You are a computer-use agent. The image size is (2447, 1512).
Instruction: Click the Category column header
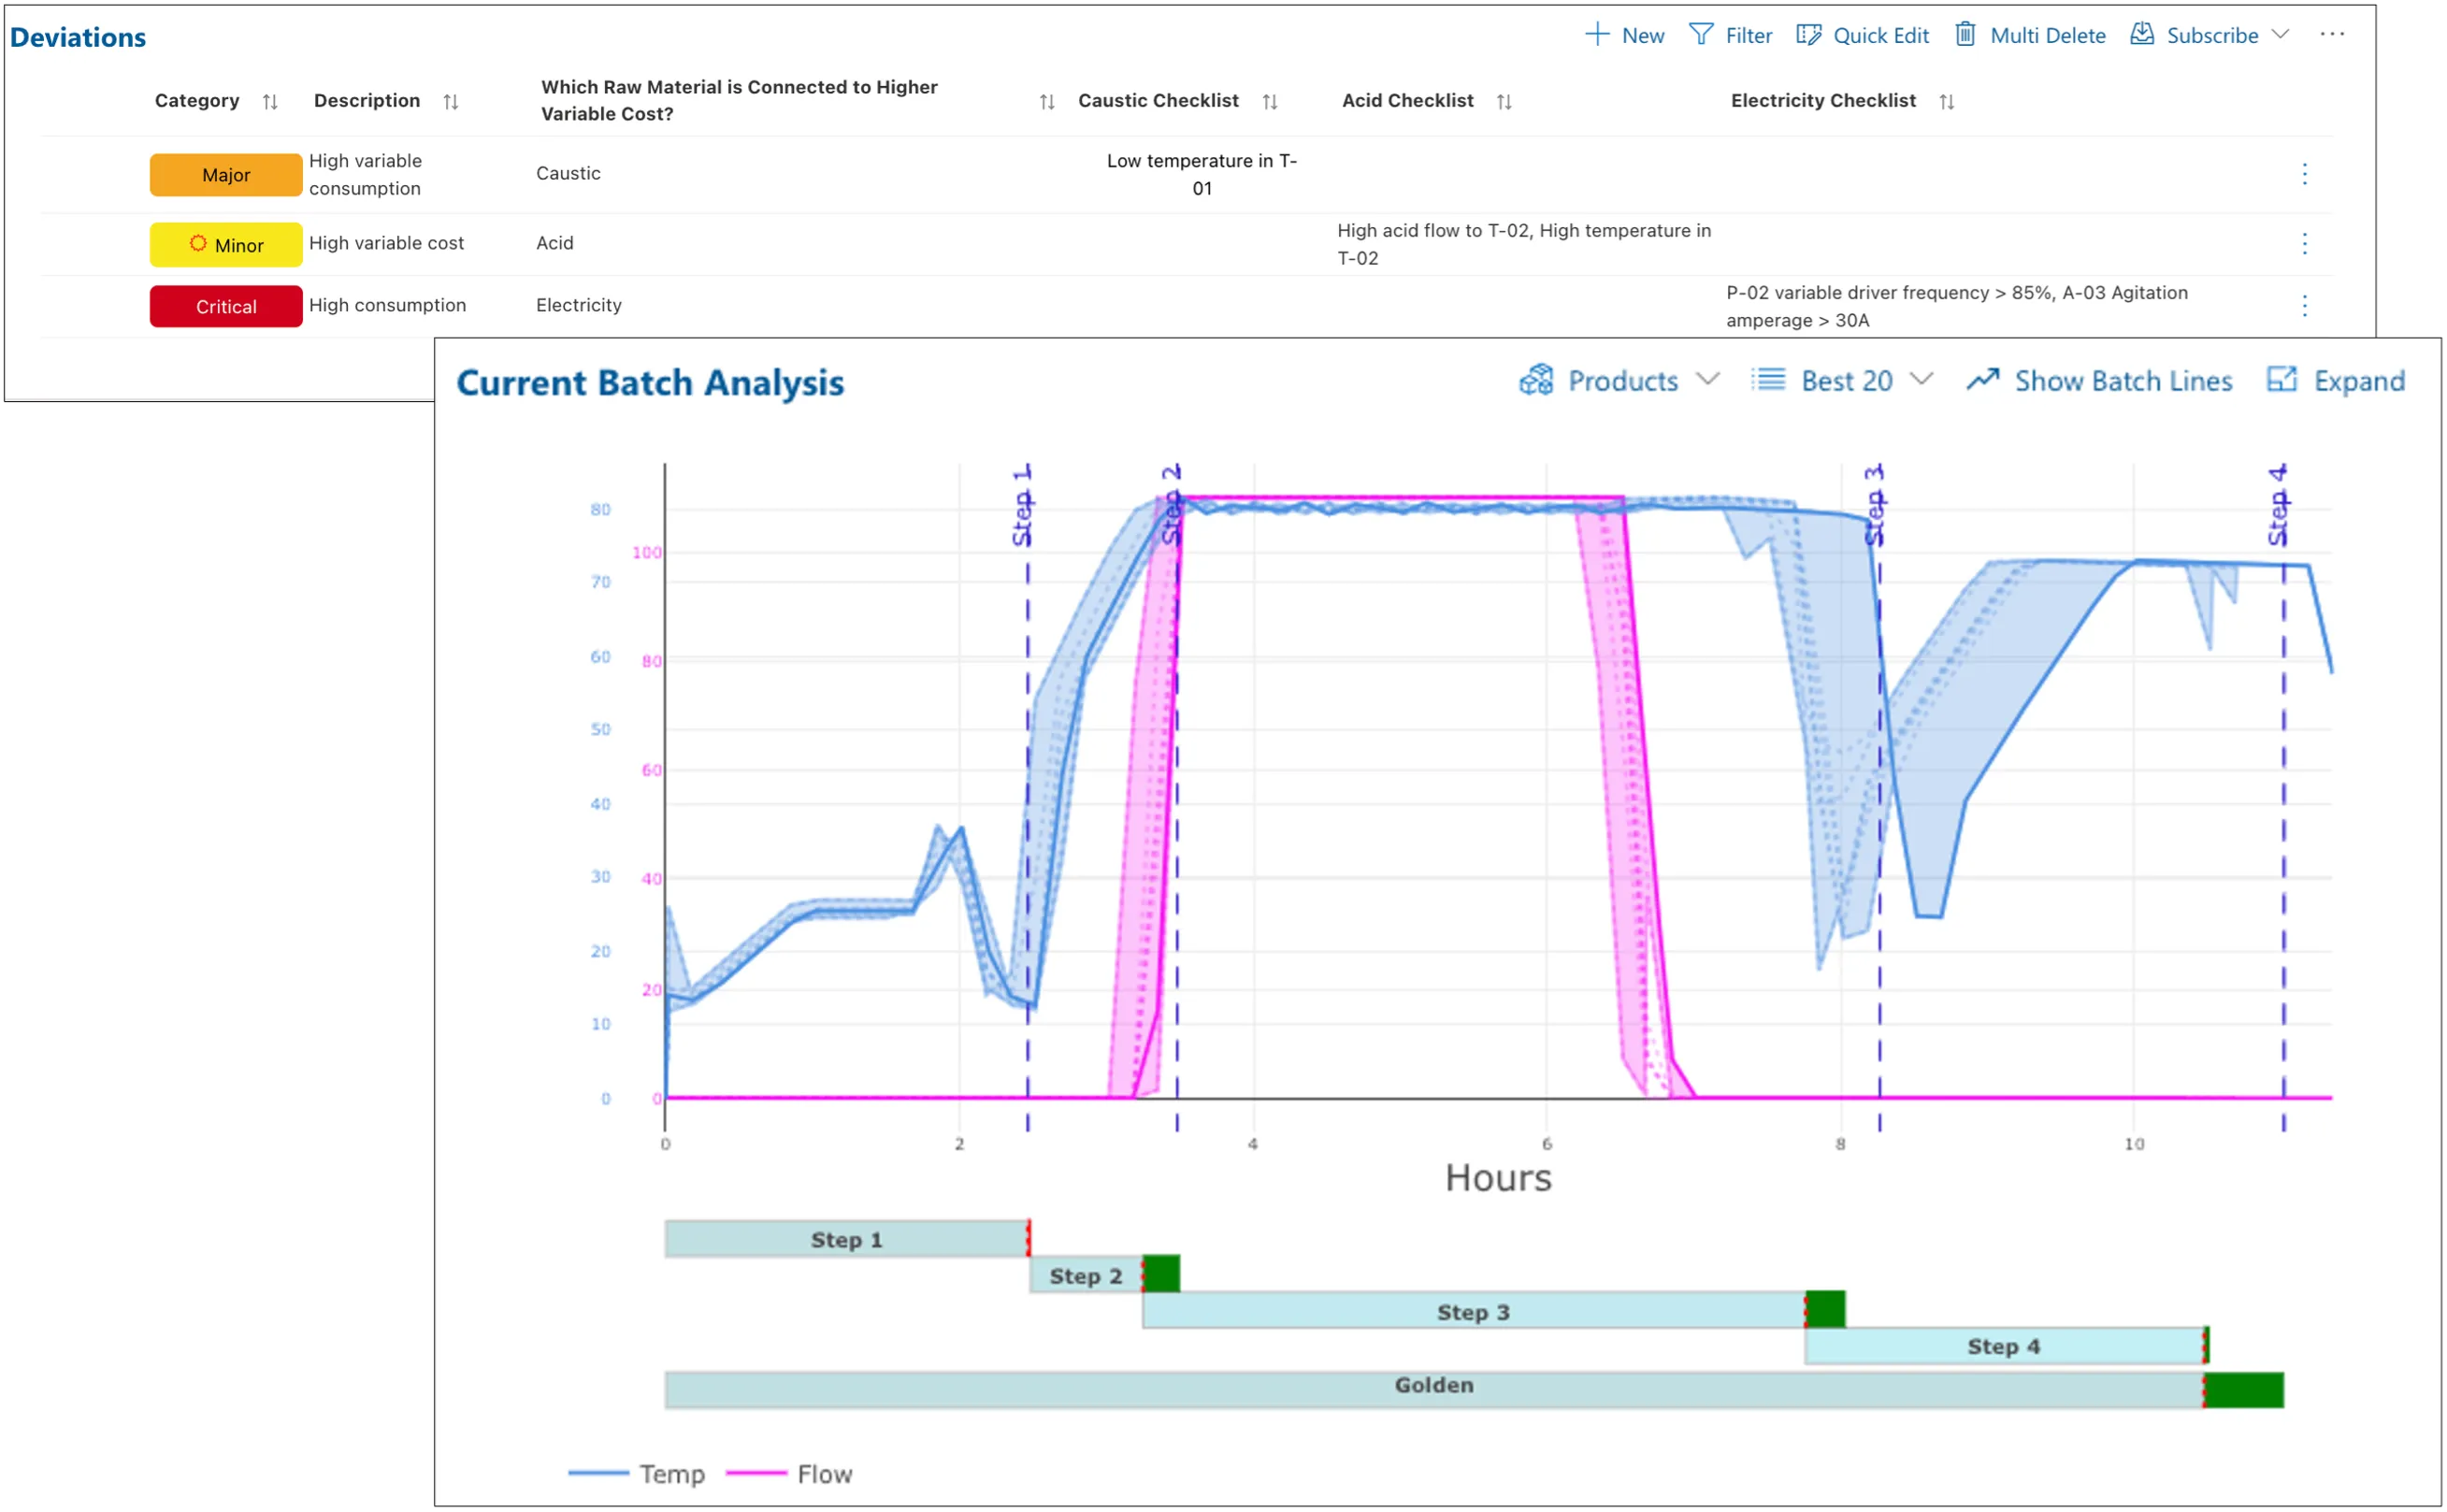[x=197, y=101]
